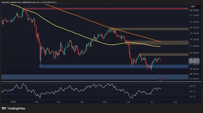Click the RSI 40.00 scale label
Image resolution: width=203 pixels, height=113 pixels.
tap(192, 91)
